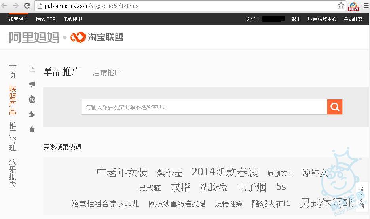Select hot keyword 友情链接
The height and width of the screenshot is (219, 370).
(229, 204)
